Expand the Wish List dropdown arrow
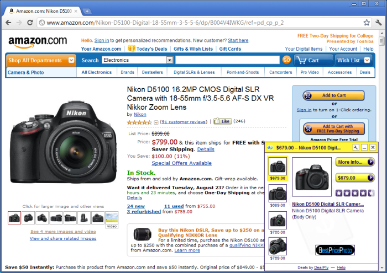 pyautogui.click(x=367, y=60)
